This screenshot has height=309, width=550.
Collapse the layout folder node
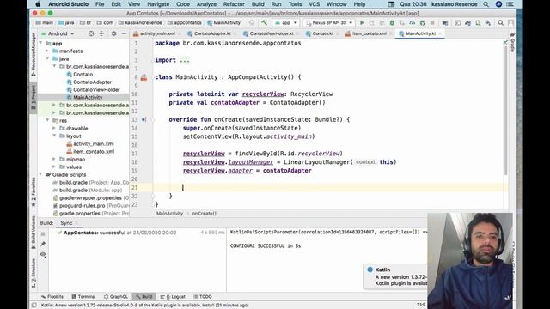pyautogui.click(x=54, y=136)
